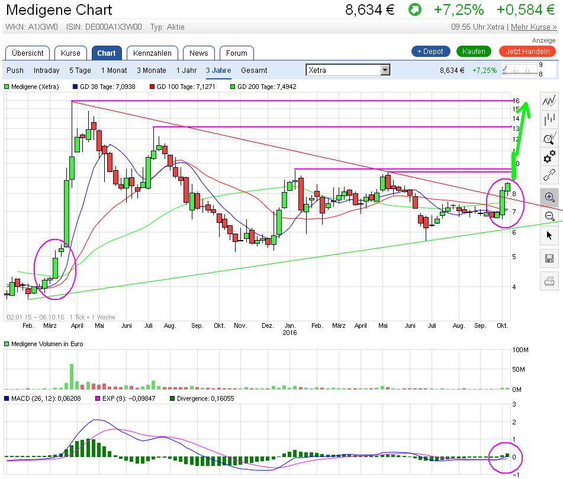Click the 8,634 € headline price
Screen dimensions: 563x479
pyautogui.click(x=370, y=9)
